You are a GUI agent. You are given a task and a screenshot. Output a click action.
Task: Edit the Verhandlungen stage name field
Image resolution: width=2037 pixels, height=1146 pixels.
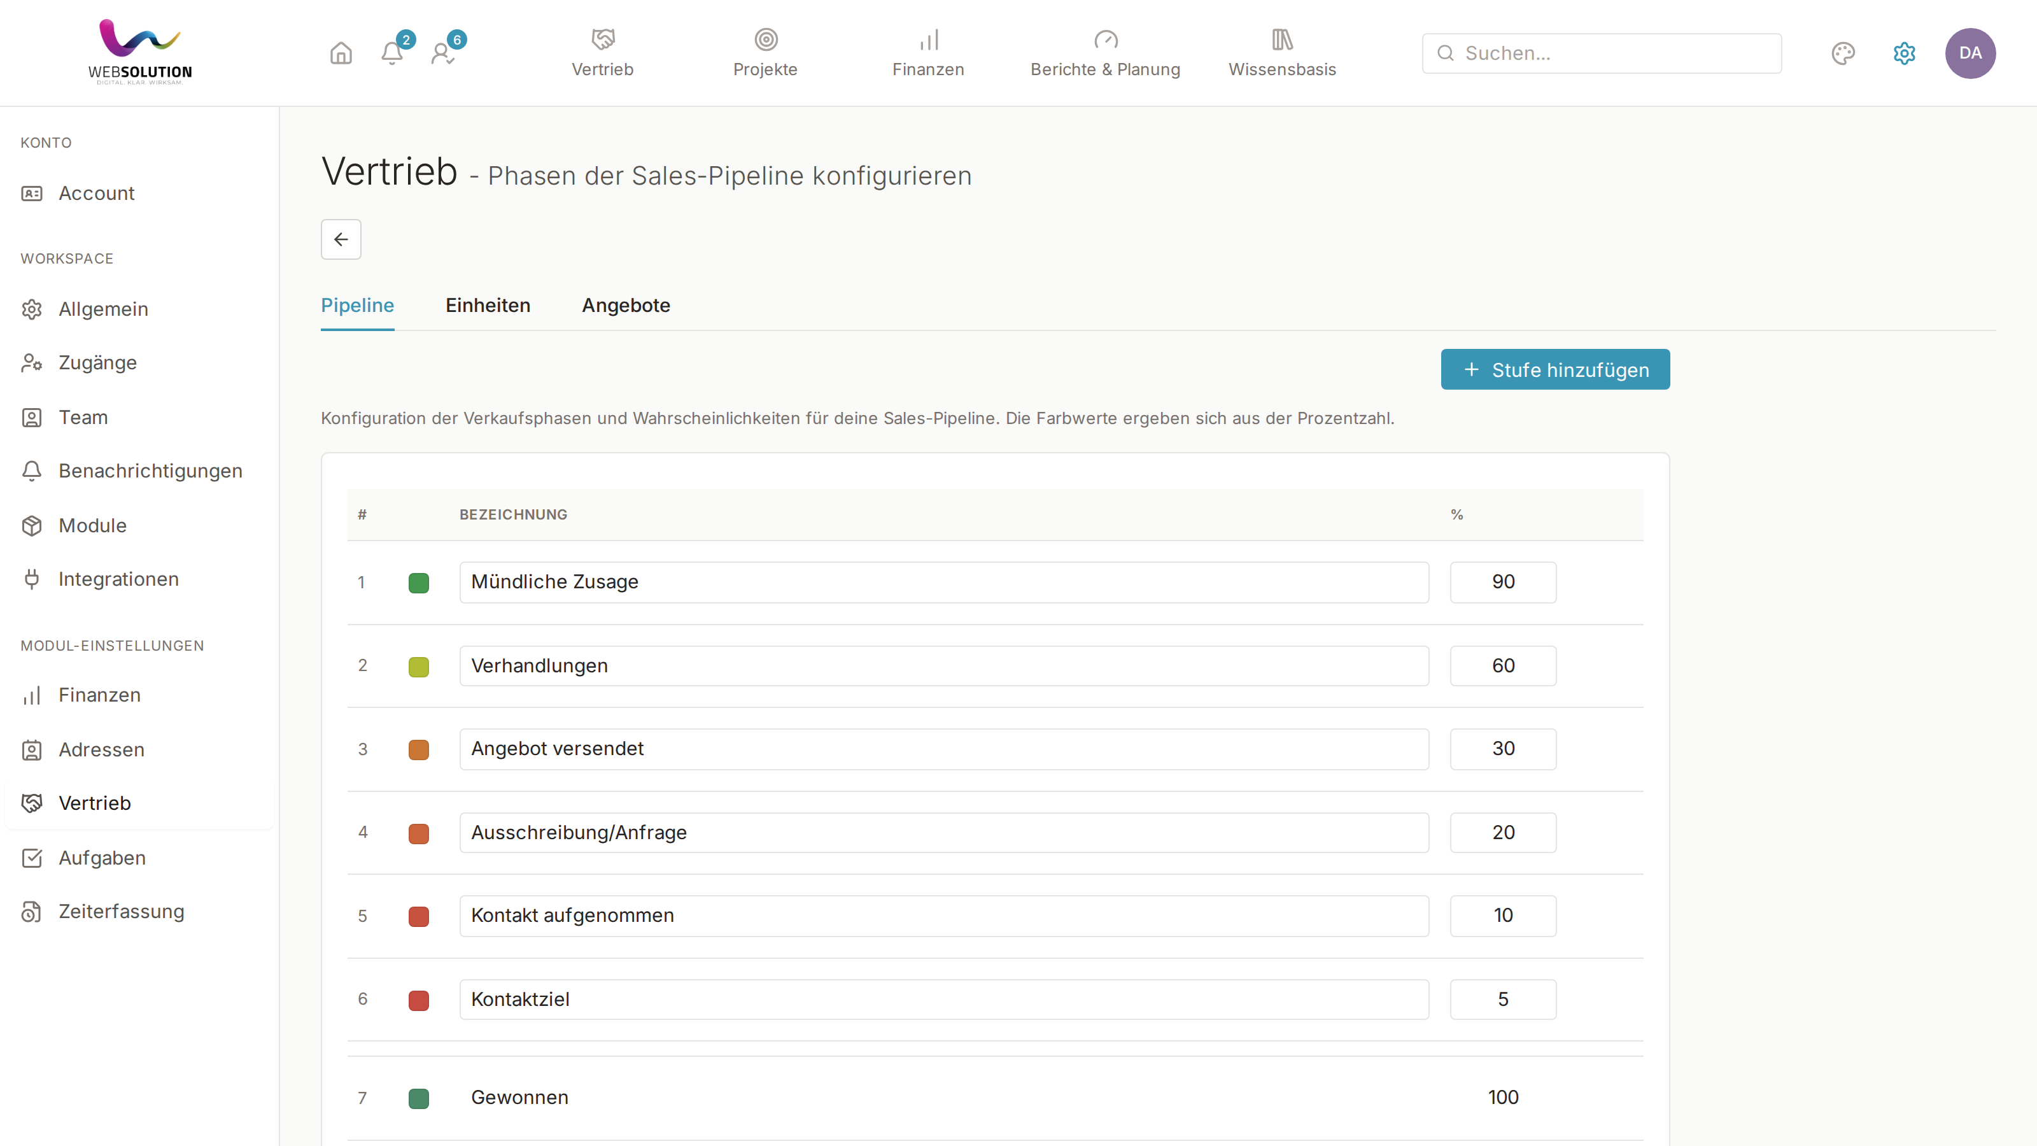[944, 666]
